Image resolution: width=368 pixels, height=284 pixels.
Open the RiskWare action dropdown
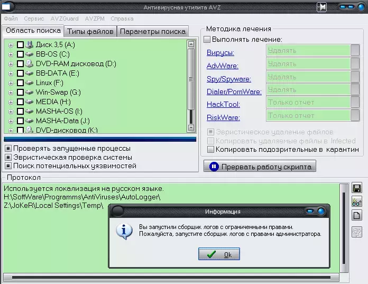[355, 115]
